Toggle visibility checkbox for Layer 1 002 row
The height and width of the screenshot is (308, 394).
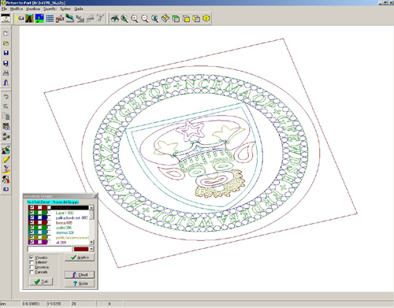[x=32, y=213]
